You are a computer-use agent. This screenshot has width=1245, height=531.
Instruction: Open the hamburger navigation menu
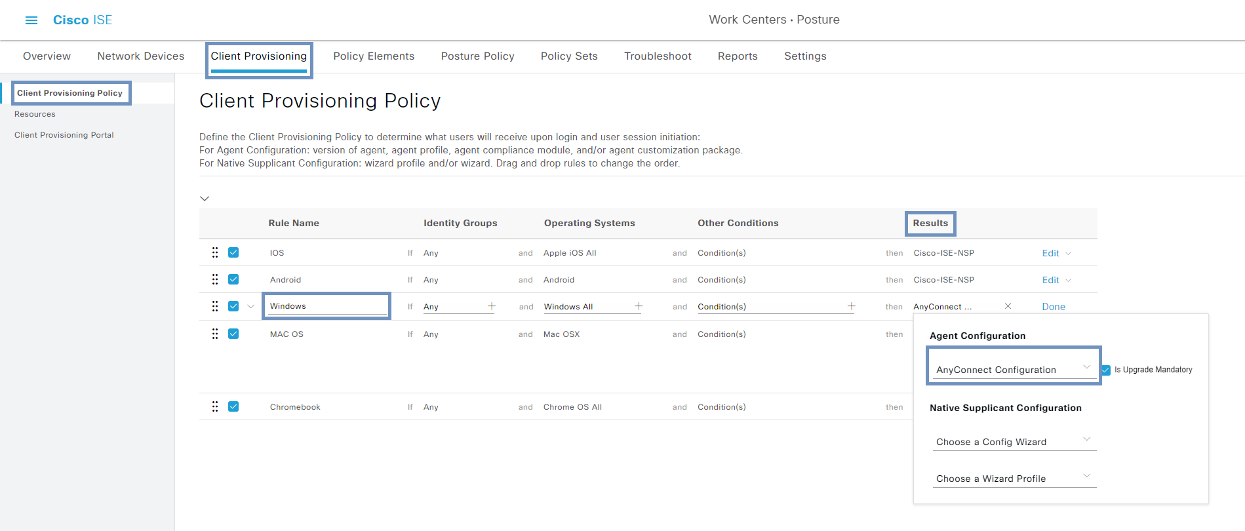click(x=31, y=20)
